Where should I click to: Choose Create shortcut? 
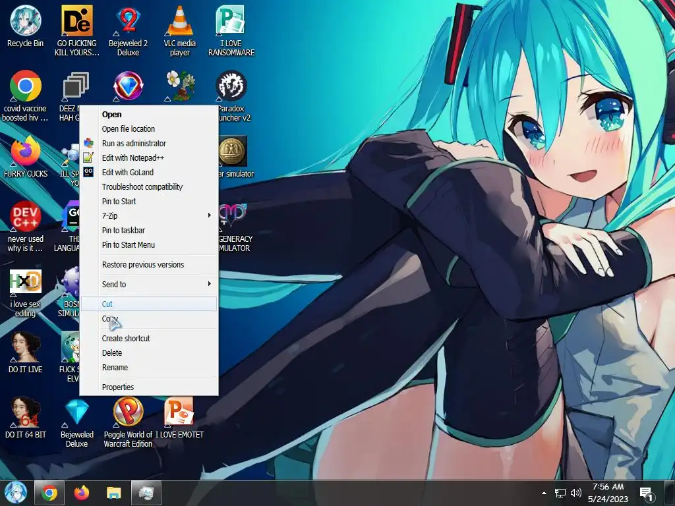(x=150, y=338)
